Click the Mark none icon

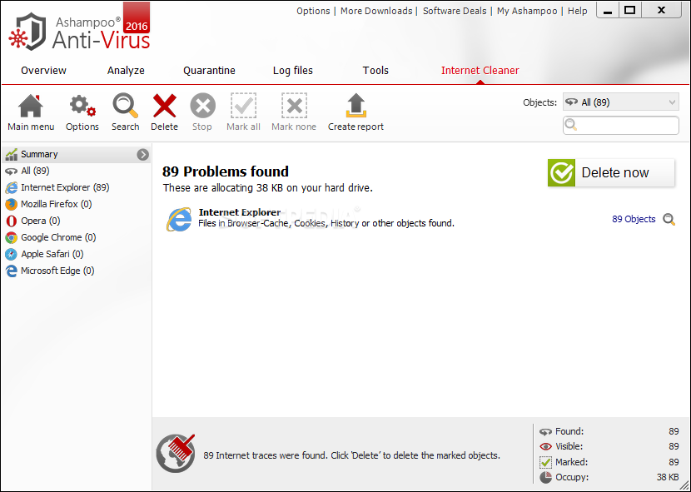(294, 106)
